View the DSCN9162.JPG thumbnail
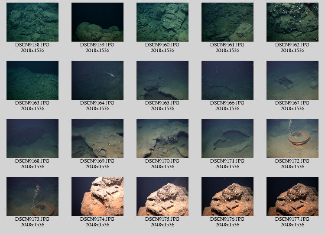 point(292,22)
